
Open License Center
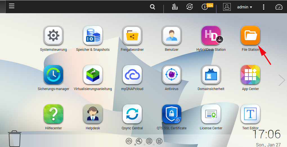[211, 114]
